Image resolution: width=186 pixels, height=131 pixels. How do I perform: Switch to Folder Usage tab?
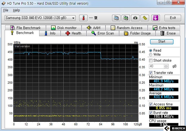[137, 33]
